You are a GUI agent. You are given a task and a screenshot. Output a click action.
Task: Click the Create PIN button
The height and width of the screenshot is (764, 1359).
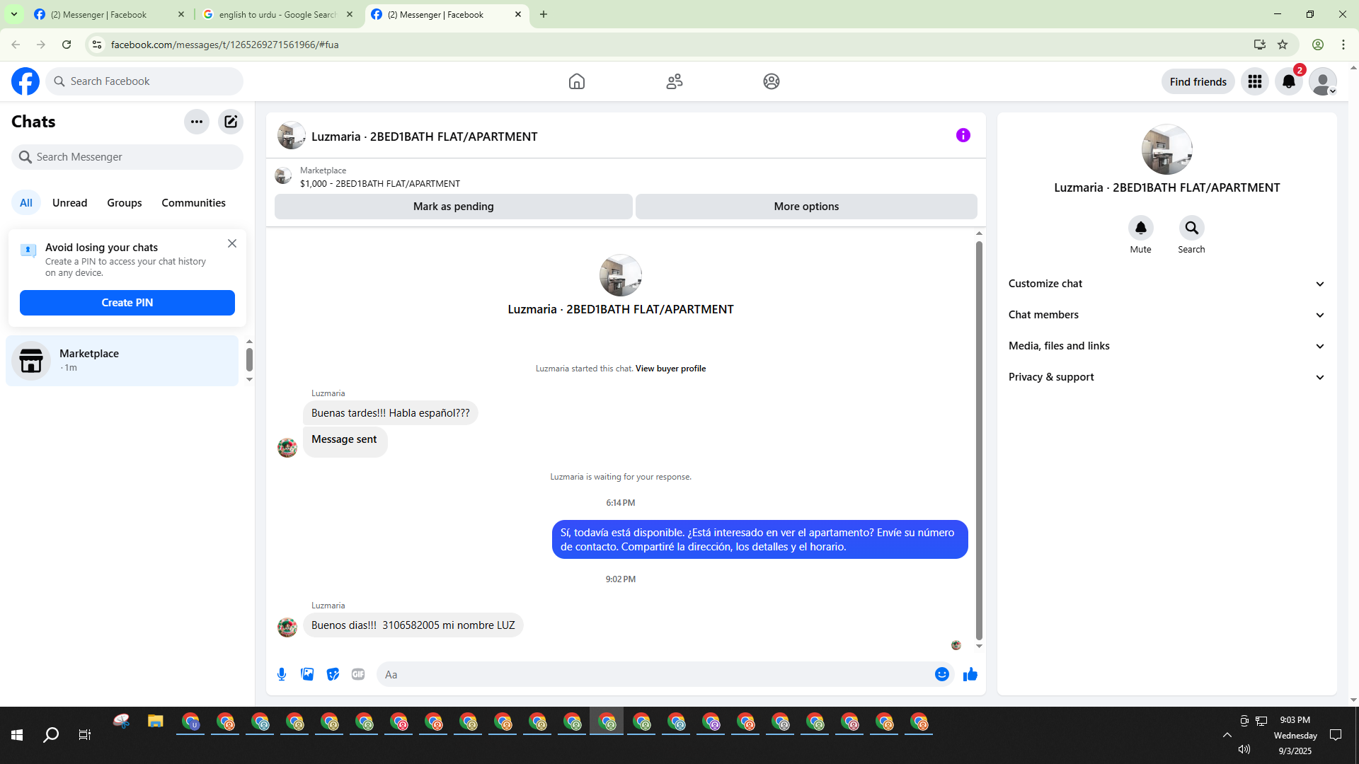127,303
